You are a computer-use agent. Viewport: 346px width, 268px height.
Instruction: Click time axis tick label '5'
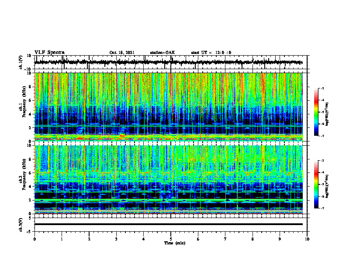click(x=171, y=239)
